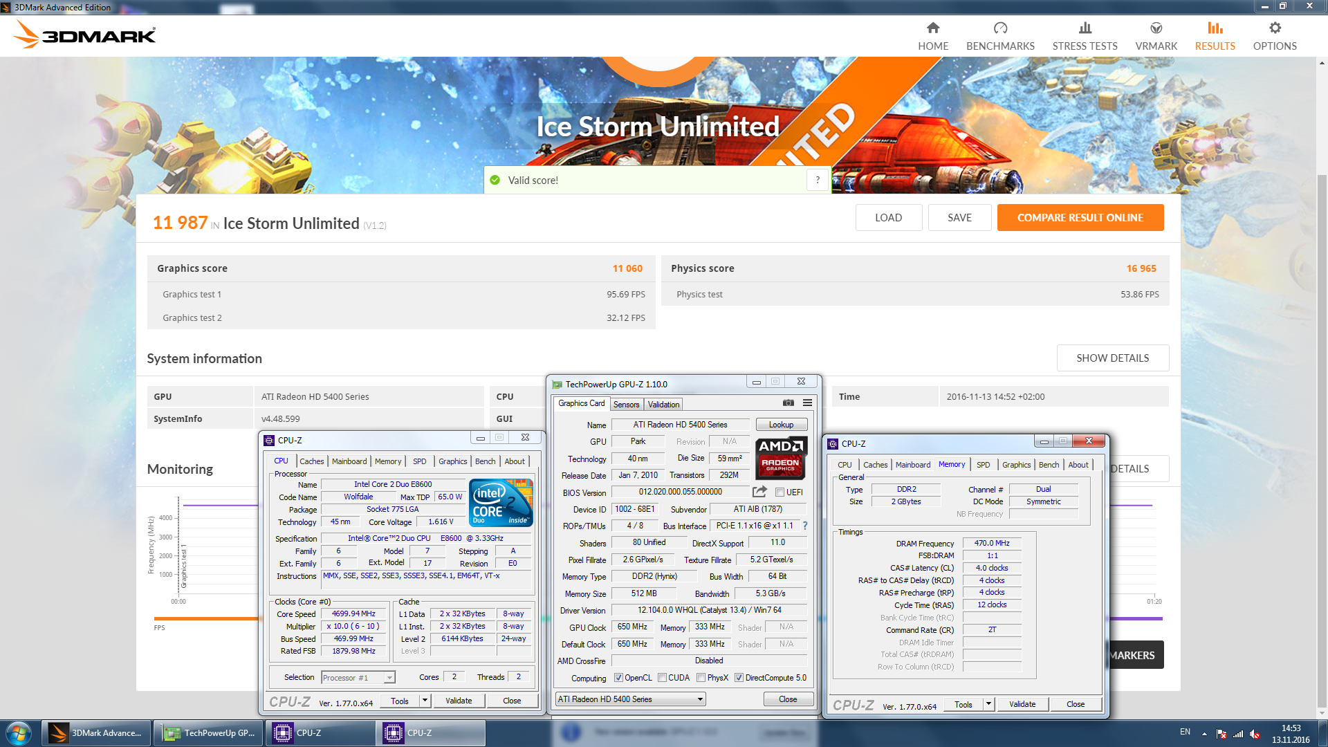1328x747 pixels.
Task: Click the 3DMark logo
Action: point(84,34)
